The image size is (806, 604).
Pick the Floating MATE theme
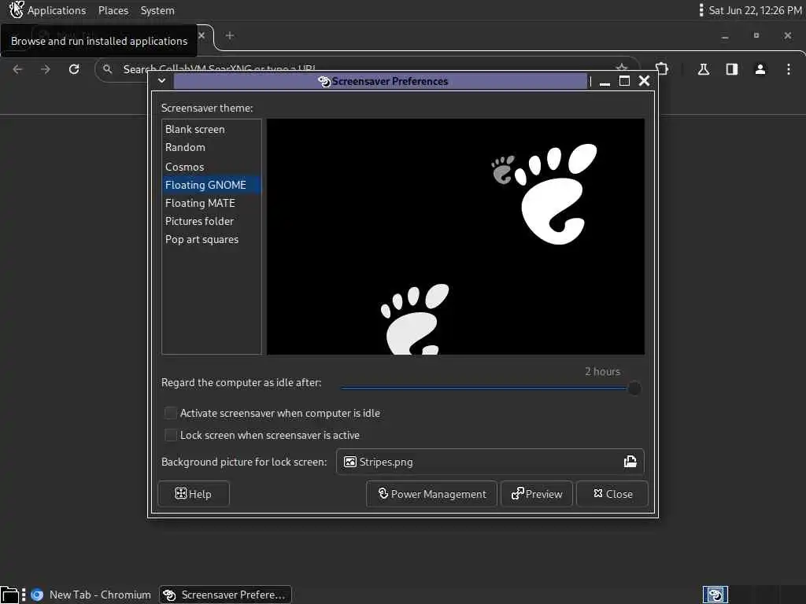pyautogui.click(x=211, y=203)
